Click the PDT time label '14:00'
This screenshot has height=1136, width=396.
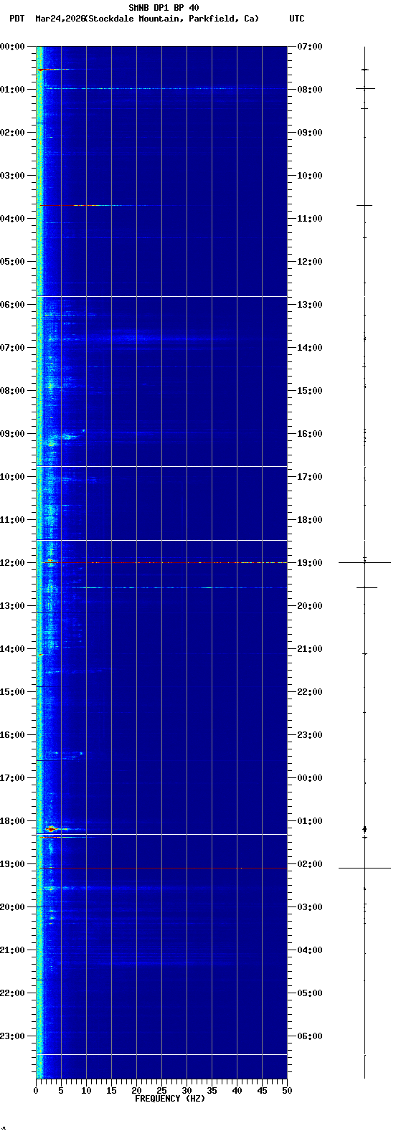pos(12,649)
